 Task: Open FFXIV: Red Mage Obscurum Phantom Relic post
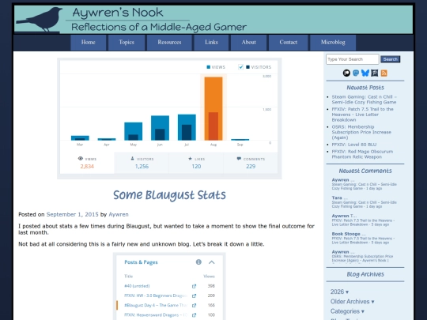click(362, 154)
